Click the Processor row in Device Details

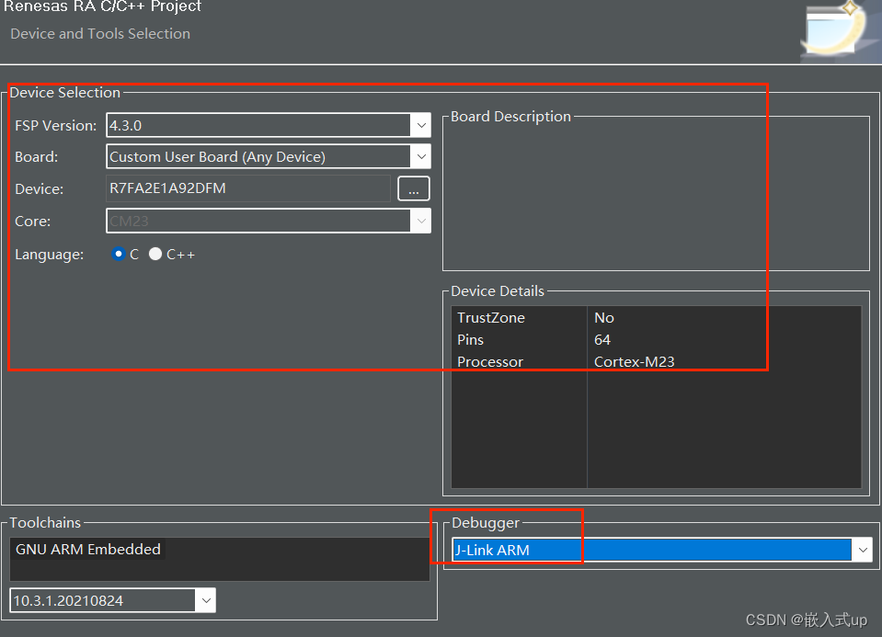click(656, 361)
